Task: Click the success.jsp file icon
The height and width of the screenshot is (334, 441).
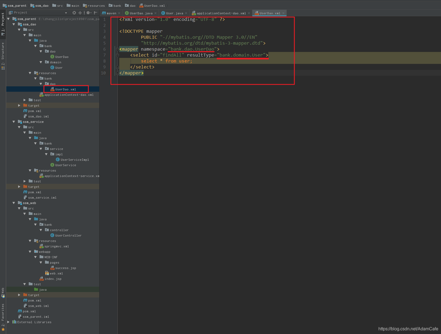Action: point(52,268)
